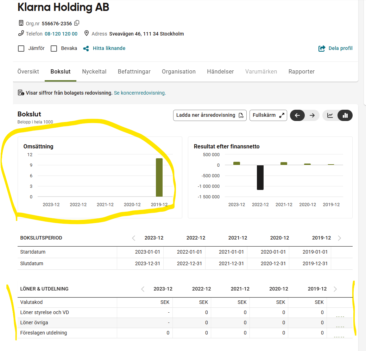Download the annual report via Ladda ner årsredovisning
Screen dimensions: 366x351
click(210, 115)
